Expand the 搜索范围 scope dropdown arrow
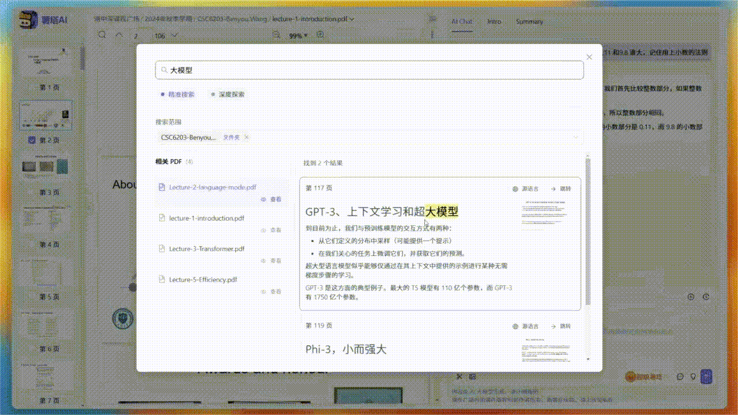 click(x=575, y=137)
